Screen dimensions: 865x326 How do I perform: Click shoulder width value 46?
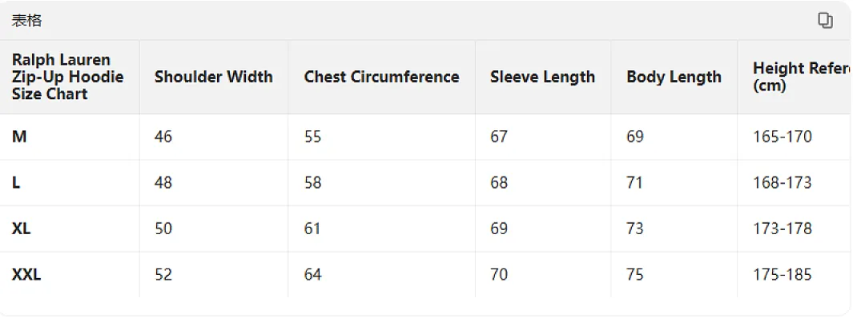[163, 137]
